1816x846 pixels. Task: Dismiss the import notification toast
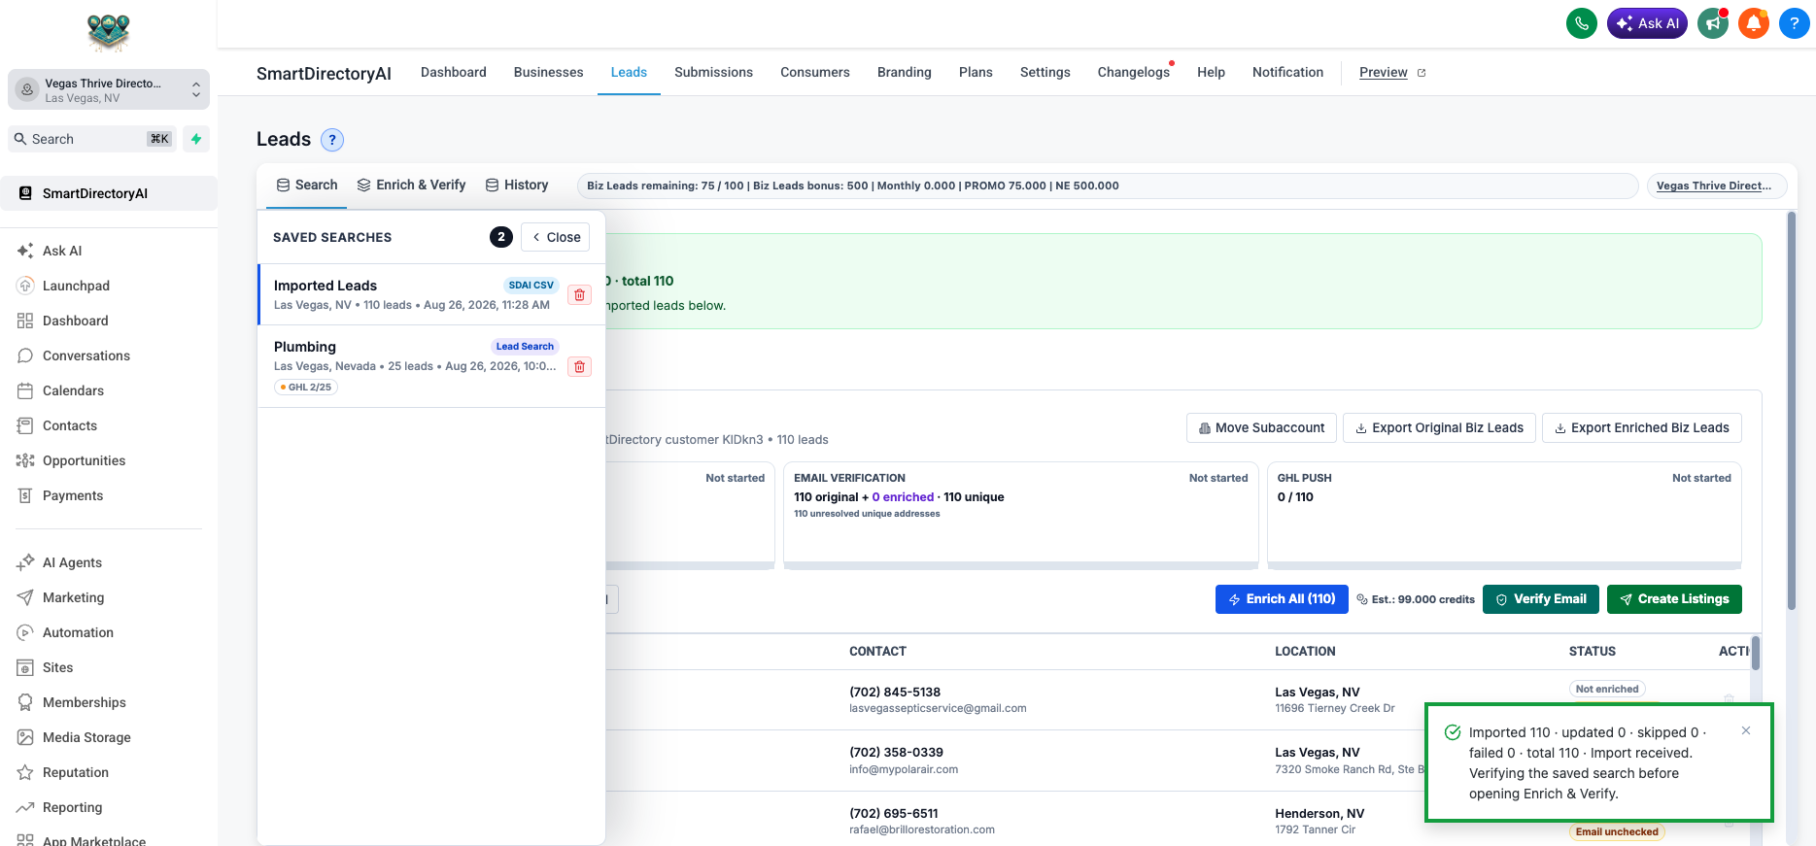(1746, 730)
